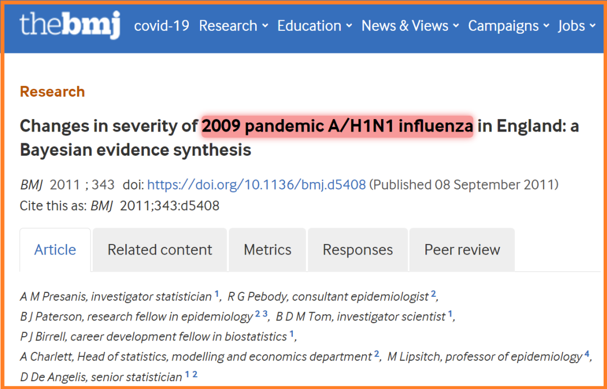Image resolution: width=607 pixels, height=389 pixels.
Task: Open the Jobs dropdown menu
Action: 577,26
